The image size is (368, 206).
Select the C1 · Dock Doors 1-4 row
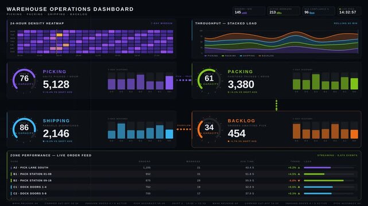click(x=183, y=187)
